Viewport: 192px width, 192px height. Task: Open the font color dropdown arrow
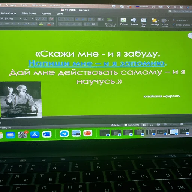(53, 24)
